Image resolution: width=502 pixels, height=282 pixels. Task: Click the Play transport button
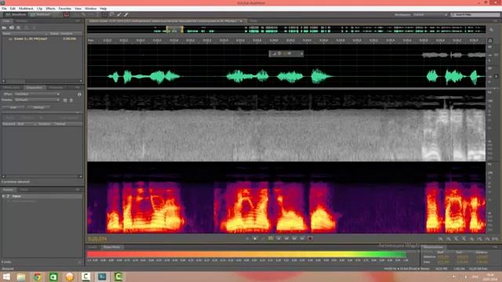pos(255,238)
